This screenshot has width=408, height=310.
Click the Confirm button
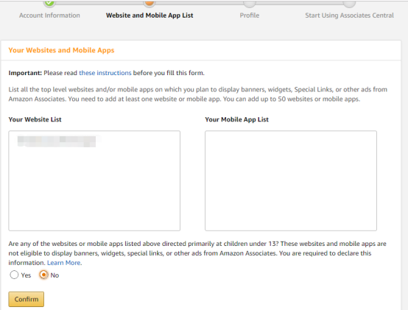click(x=27, y=299)
